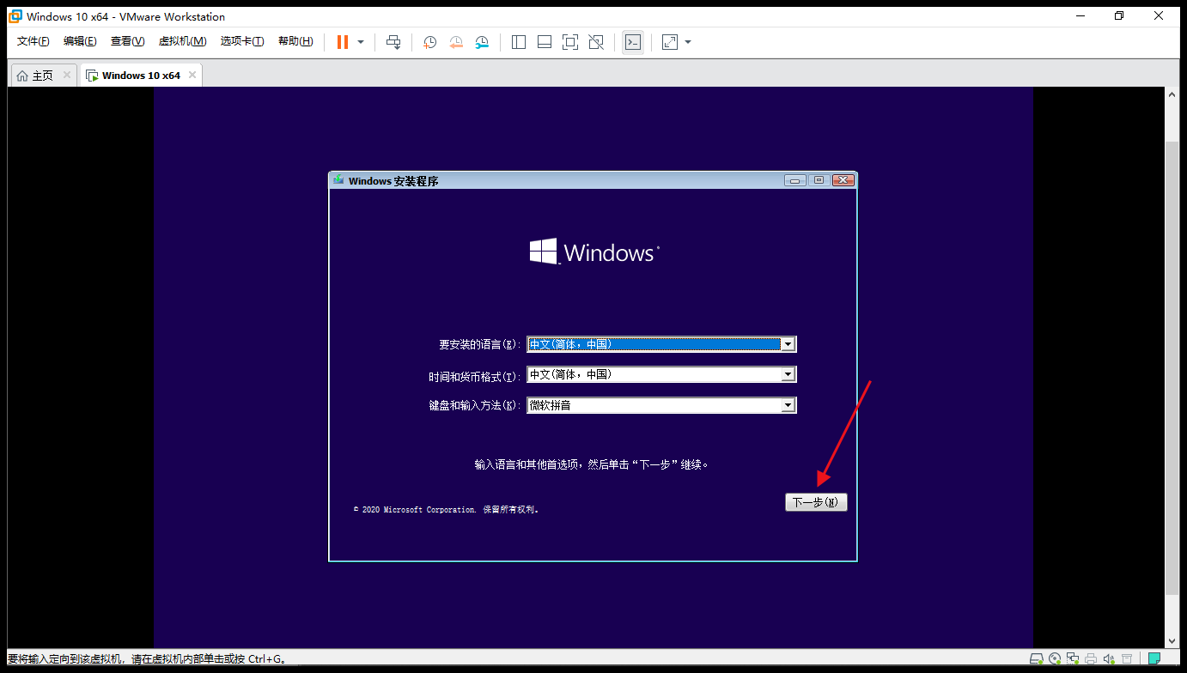
Task: Click the network adapter status icon
Action: 1073,659
